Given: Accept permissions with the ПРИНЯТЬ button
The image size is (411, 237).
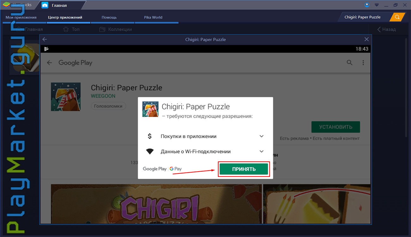Looking at the screenshot, I should (x=244, y=169).
